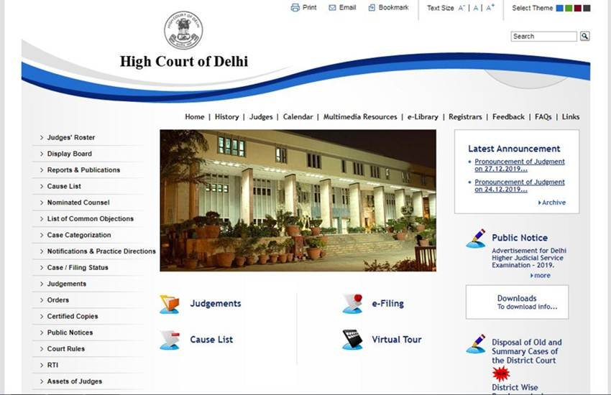Select the green theme color swatch

pyautogui.click(x=569, y=8)
